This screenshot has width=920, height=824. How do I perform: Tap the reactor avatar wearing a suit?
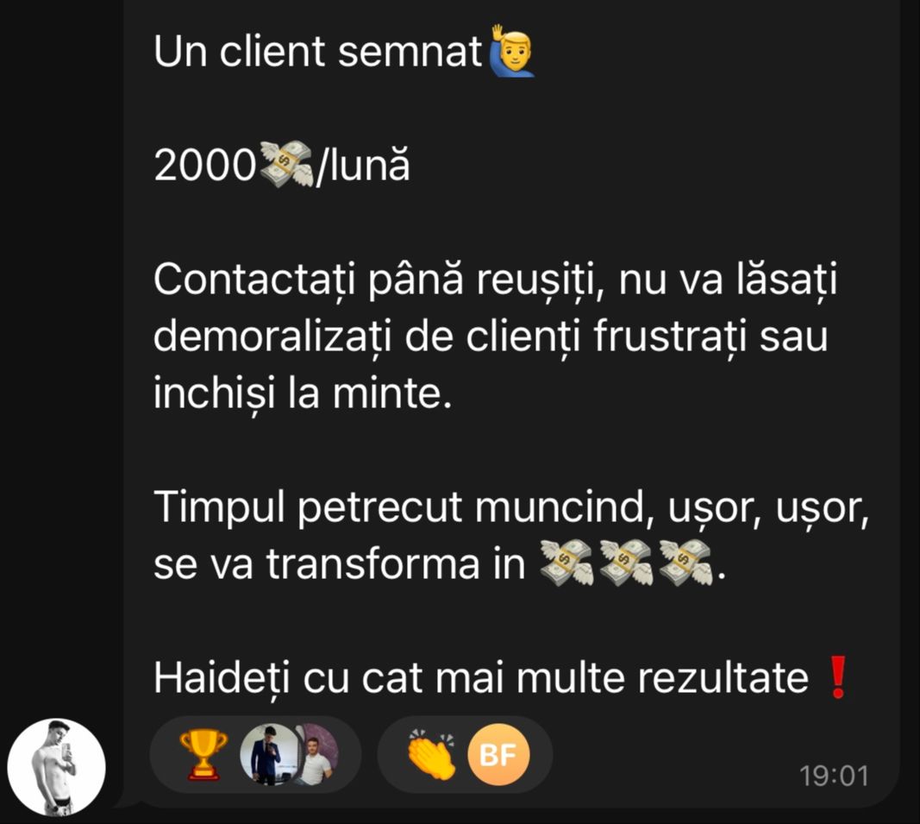coord(267,755)
